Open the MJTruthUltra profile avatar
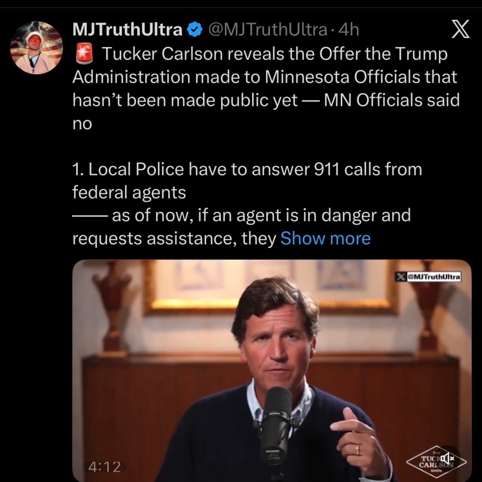The height and width of the screenshot is (482, 482). click(37, 48)
